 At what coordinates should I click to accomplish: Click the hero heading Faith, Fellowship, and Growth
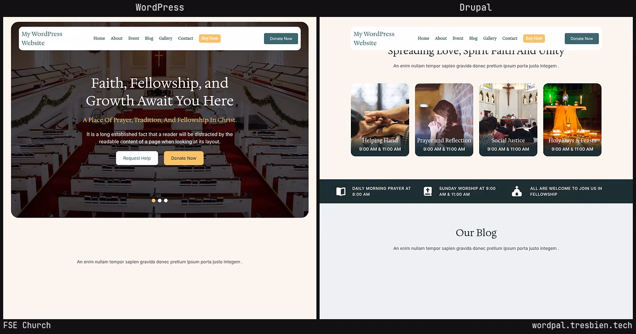(160, 92)
